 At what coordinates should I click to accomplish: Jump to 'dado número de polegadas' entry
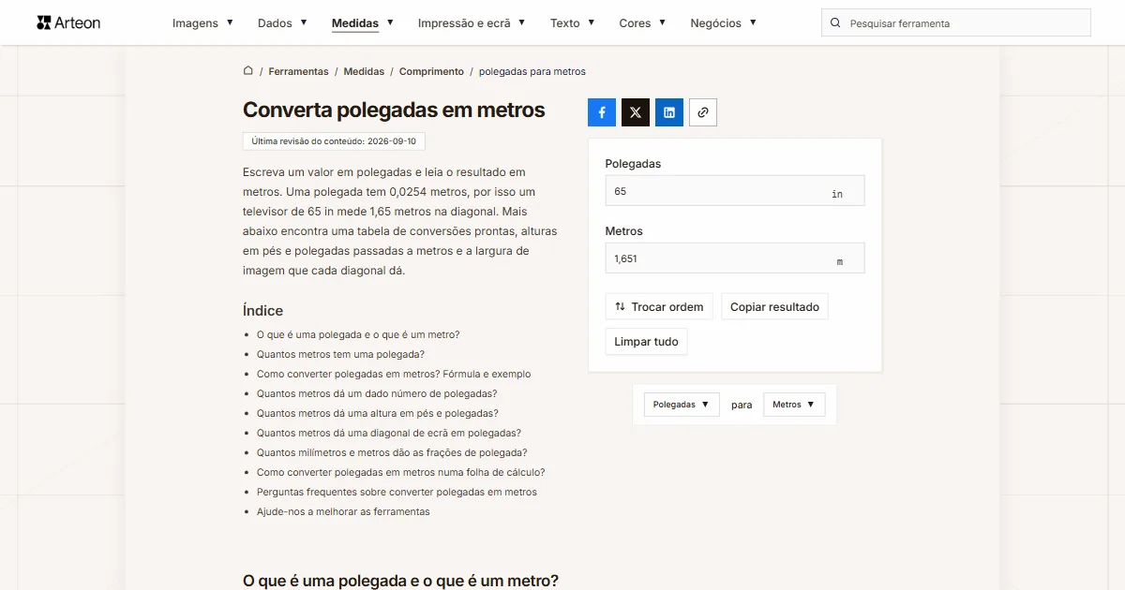(x=377, y=393)
